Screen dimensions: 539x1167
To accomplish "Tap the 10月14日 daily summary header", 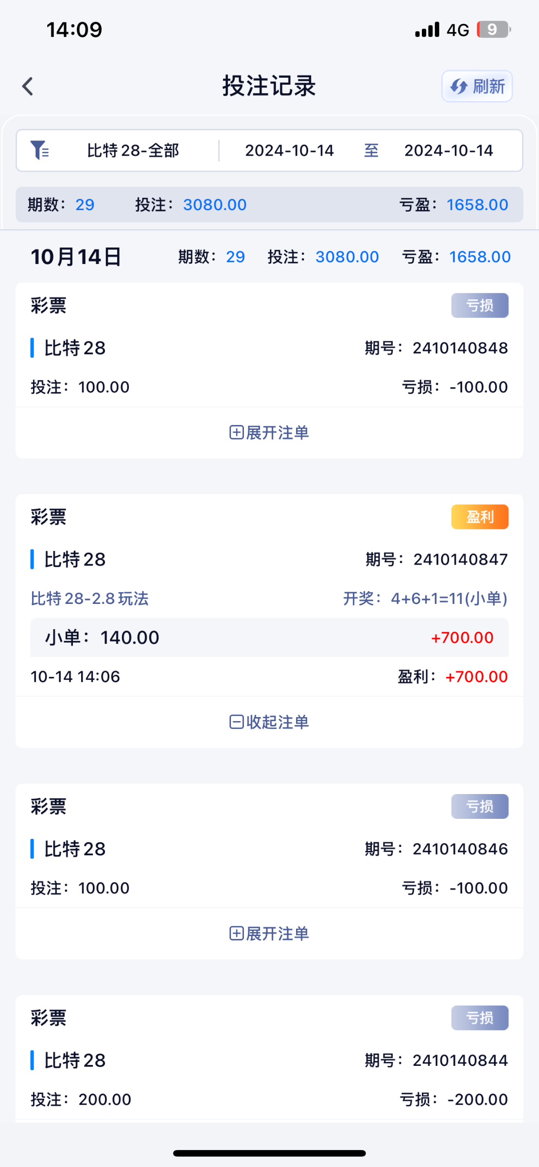I will pos(76,257).
